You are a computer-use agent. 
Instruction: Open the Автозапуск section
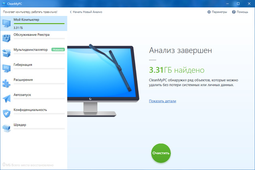click(x=33, y=99)
